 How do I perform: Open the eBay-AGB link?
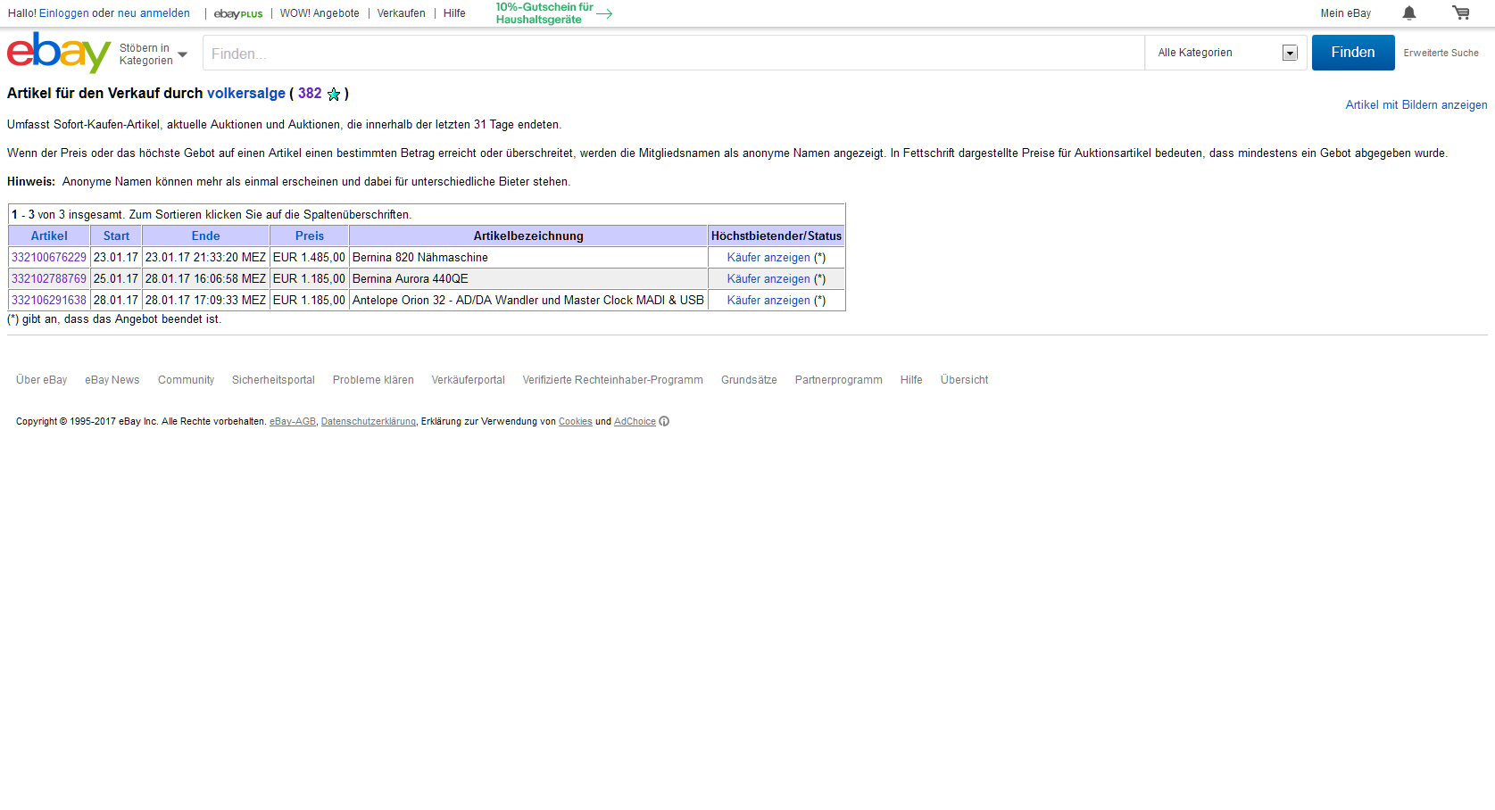(293, 422)
